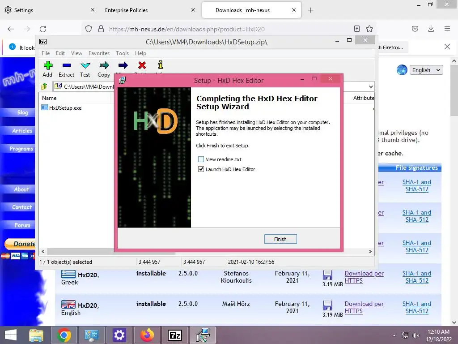Click the tracking protection shield icon

point(89,29)
